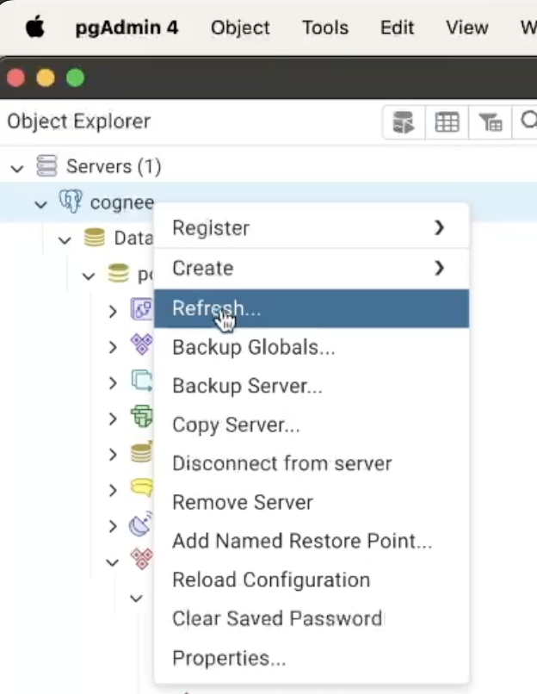Open the Tools menu
Screen dimensions: 537x694
point(325,28)
